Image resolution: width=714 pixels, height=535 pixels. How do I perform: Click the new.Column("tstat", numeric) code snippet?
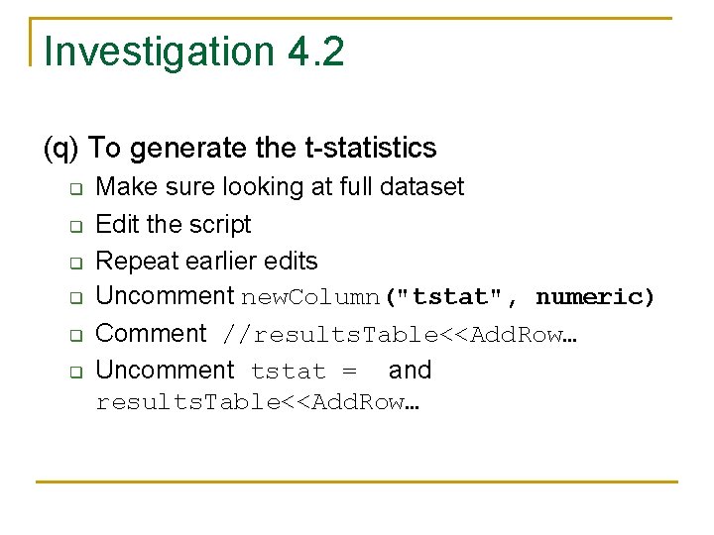448,297
